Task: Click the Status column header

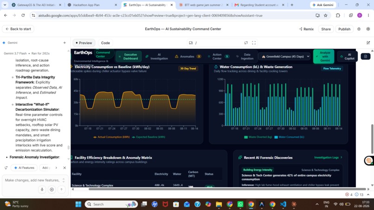Action: coord(209,174)
